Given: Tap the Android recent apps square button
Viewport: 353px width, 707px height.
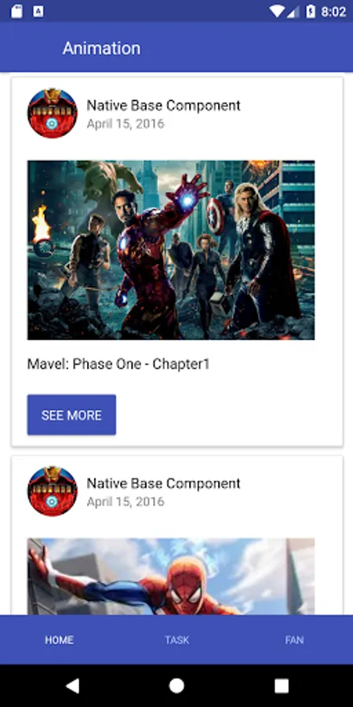Looking at the screenshot, I should (x=282, y=686).
